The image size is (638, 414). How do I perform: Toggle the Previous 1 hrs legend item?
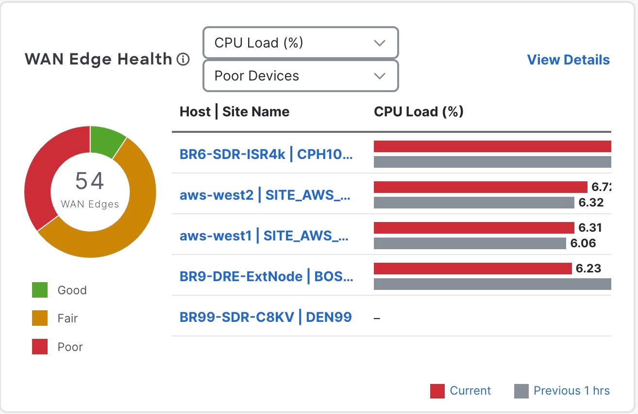[562, 391]
